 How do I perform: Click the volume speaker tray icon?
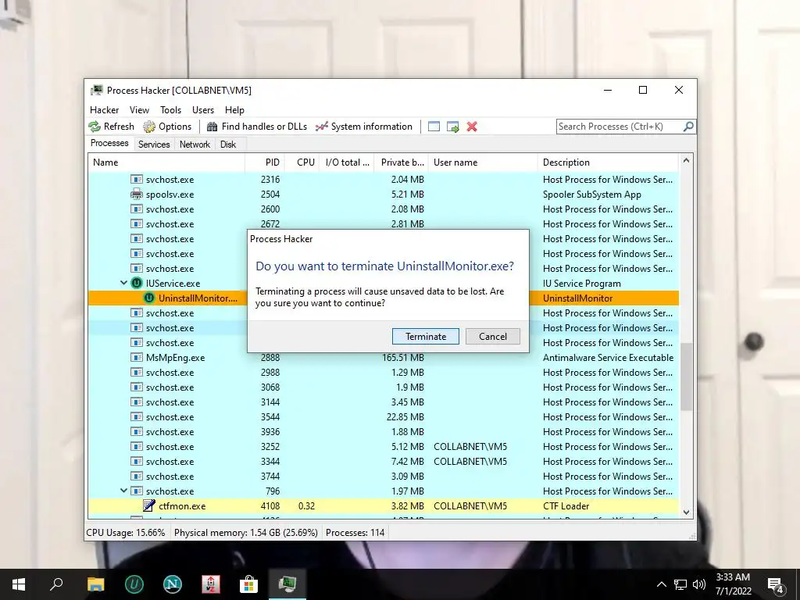coord(699,584)
